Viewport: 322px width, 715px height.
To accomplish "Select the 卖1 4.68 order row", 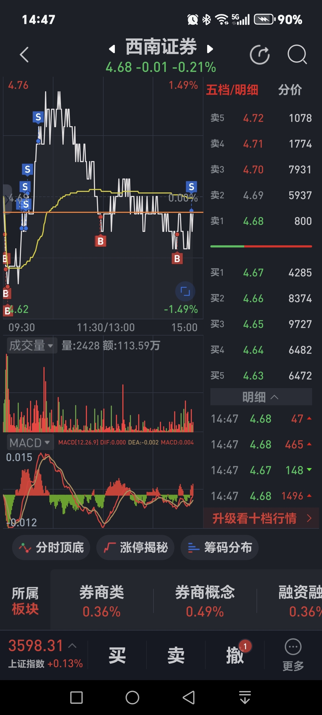I will tap(261, 221).
